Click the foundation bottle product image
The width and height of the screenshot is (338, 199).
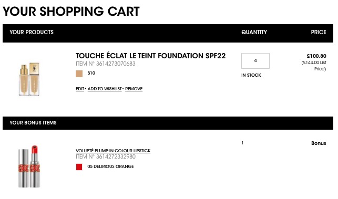pos(29,79)
